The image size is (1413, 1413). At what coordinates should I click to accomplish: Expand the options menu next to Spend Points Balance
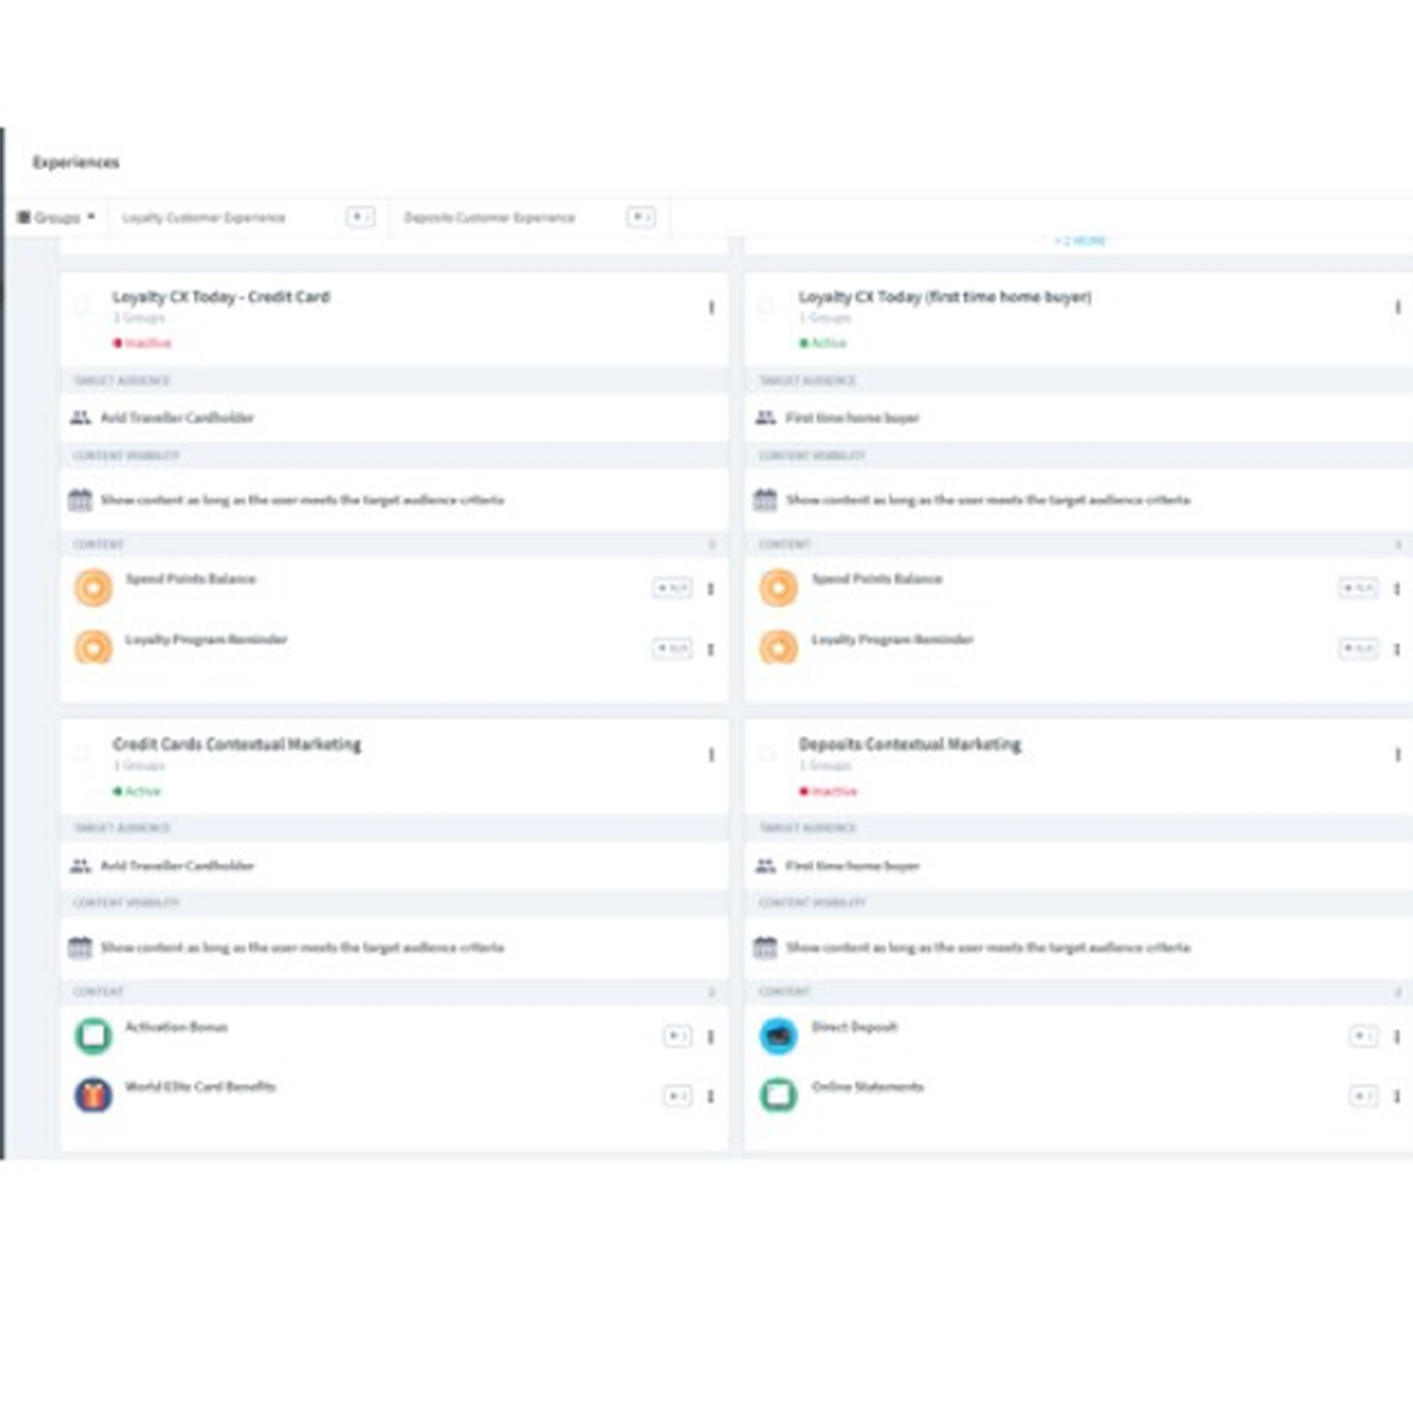point(709,587)
